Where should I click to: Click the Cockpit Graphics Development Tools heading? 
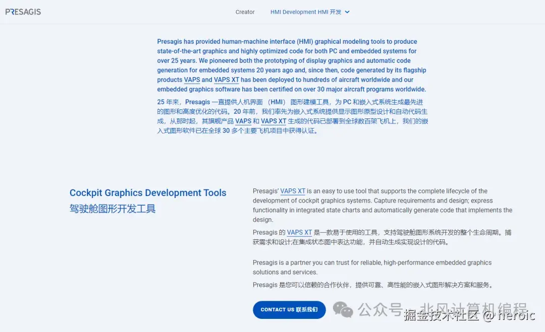click(148, 192)
